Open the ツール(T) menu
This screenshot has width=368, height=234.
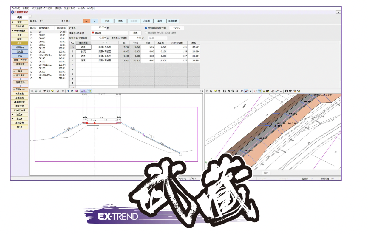coord(81,8)
